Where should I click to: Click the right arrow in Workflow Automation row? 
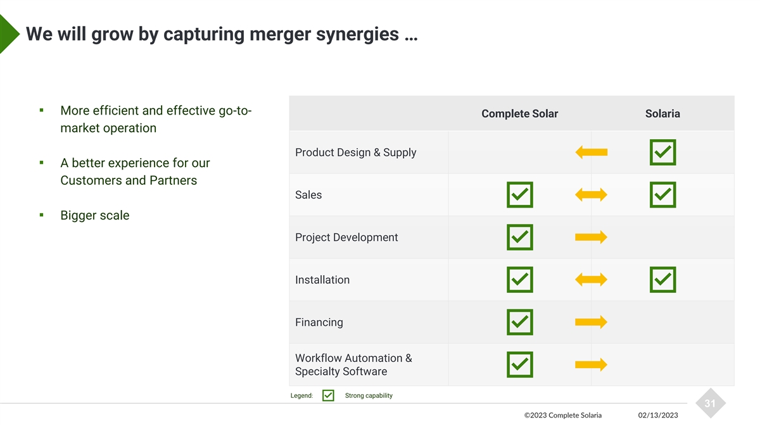(591, 364)
